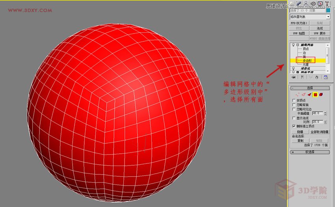
Task: Click the 隐藏 button
Action: click(300, 132)
